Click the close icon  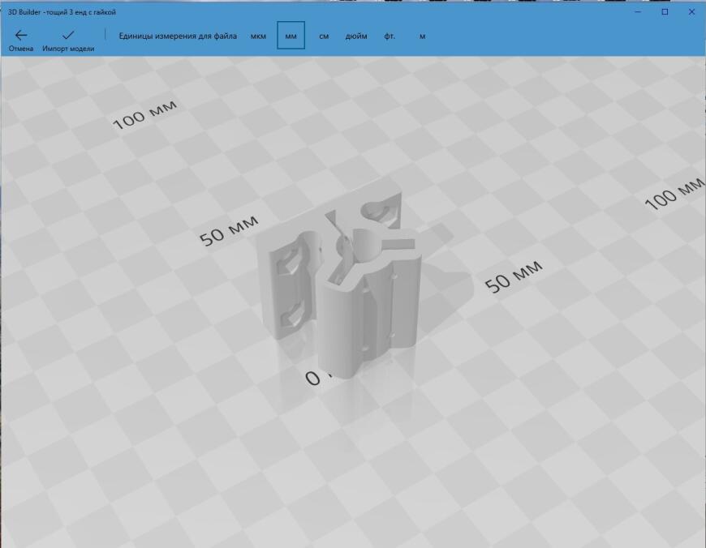[690, 12]
